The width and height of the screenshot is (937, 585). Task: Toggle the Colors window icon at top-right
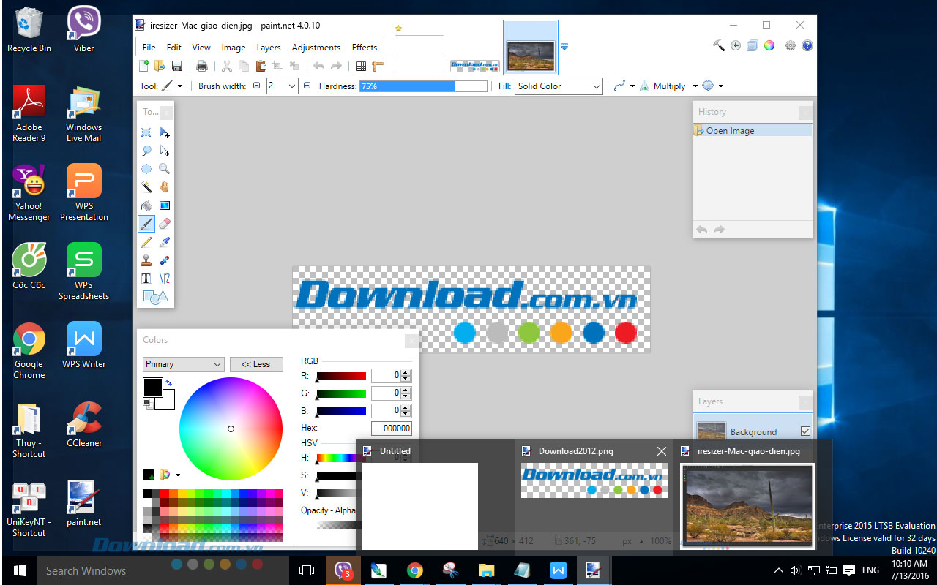(769, 45)
